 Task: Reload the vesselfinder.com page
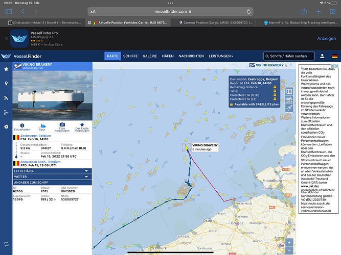coord(248,12)
